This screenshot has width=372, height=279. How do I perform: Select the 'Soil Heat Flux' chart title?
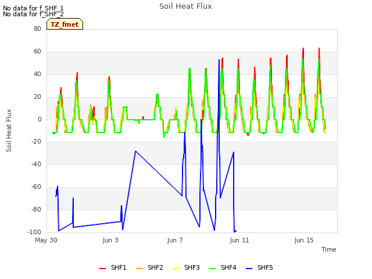[x=185, y=6]
